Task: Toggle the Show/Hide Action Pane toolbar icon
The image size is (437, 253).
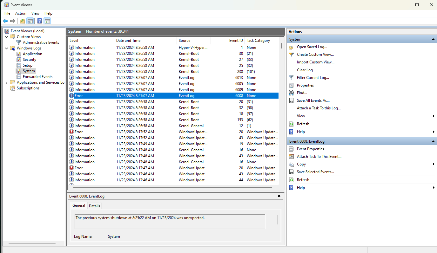Action: 47,21
